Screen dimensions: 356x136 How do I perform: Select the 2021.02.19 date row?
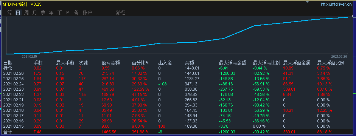pyautogui.click(x=13, y=105)
